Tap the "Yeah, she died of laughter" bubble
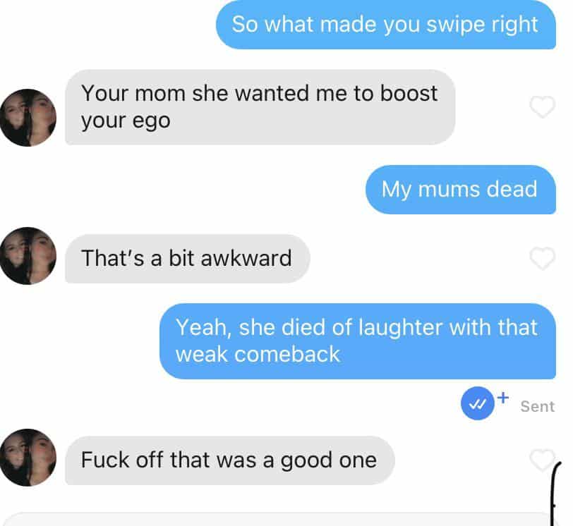Screen dimensions: 573x526 (358, 341)
